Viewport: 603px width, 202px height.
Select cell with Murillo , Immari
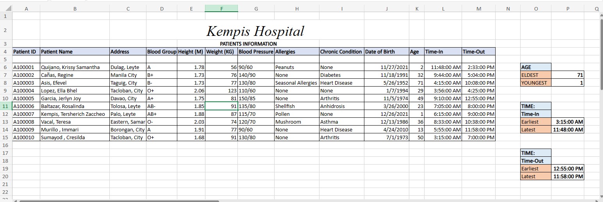[x=75, y=129]
